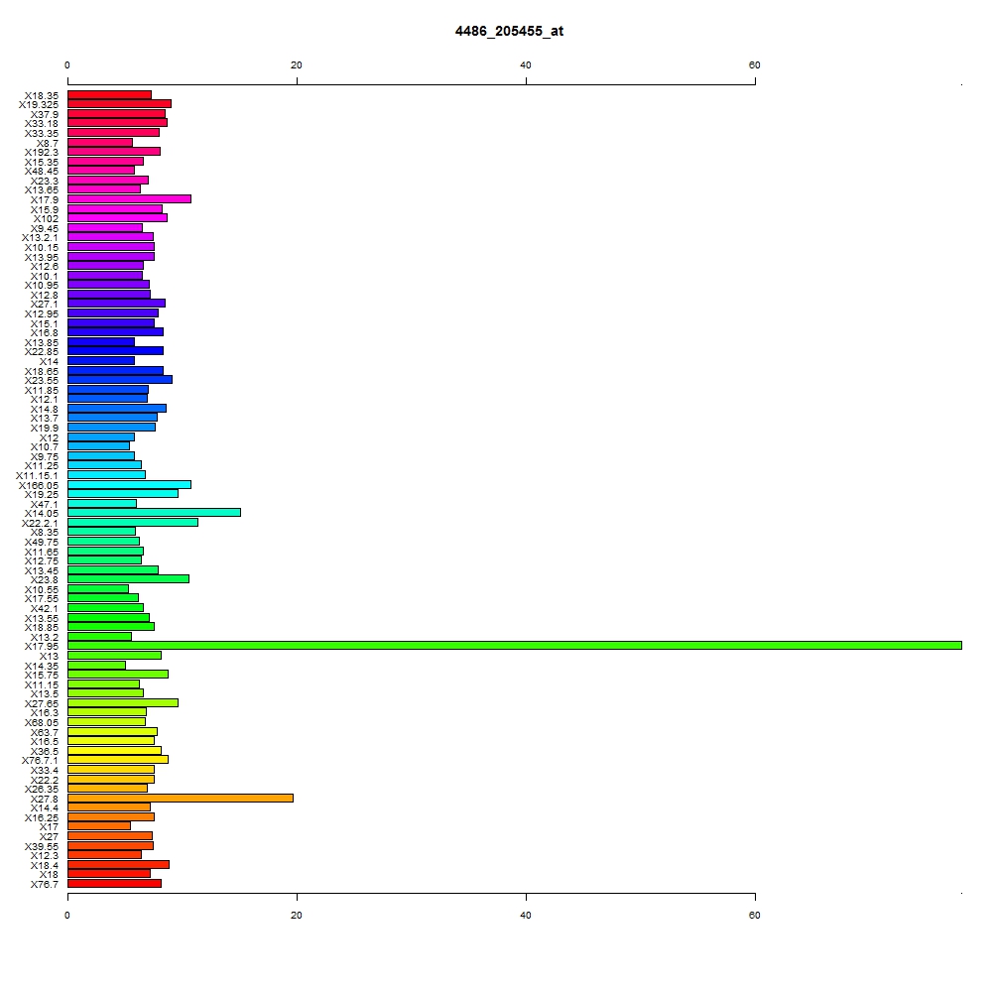Select the X12.95 row label
This screenshot has height=992, width=992.
(x=41, y=313)
